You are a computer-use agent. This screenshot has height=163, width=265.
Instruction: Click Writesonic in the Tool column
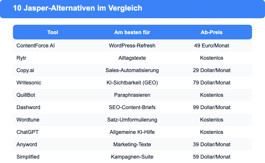point(29,83)
